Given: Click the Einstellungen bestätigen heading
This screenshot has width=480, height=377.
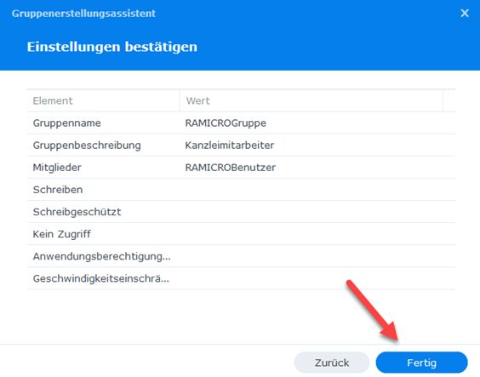Looking at the screenshot, I should [x=112, y=47].
